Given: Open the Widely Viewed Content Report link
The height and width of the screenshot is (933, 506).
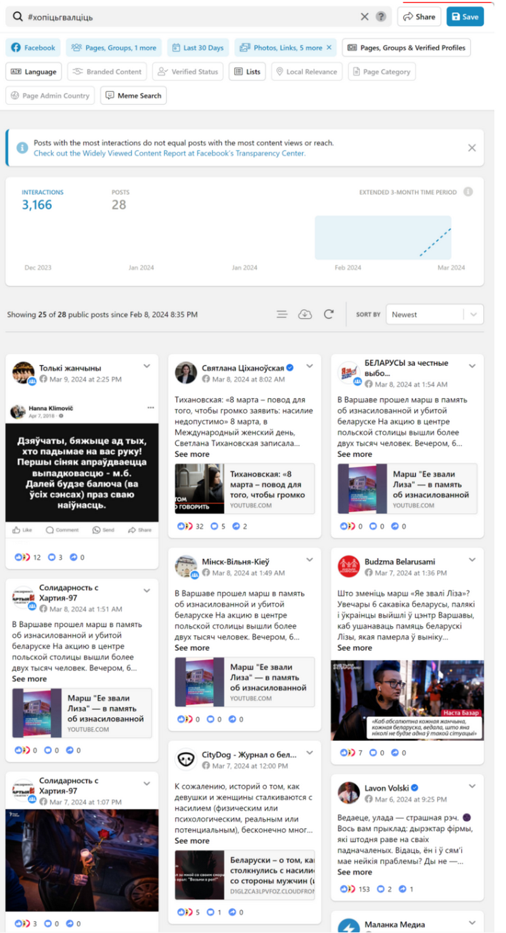Looking at the screenshot, I should [169, 153].
